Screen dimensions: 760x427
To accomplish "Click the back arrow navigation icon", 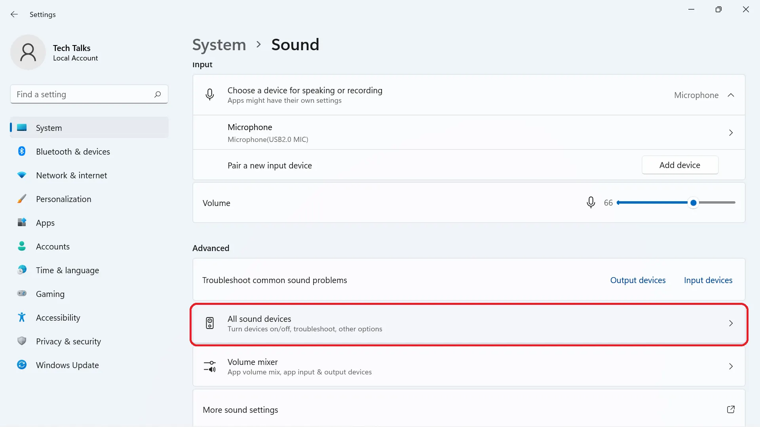I will pos(14,14).
